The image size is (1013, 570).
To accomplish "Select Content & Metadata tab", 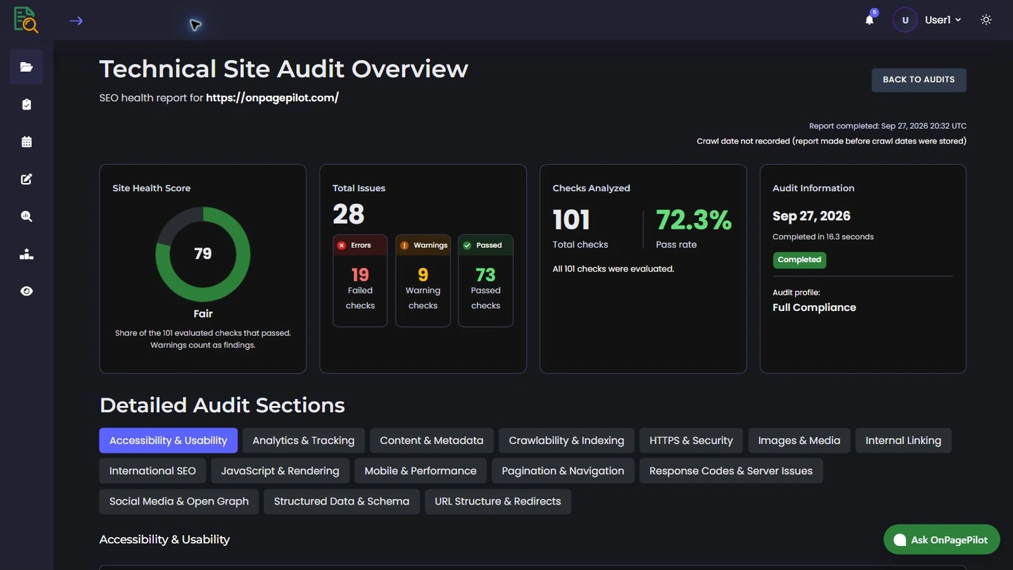I will tap(432, 441).
